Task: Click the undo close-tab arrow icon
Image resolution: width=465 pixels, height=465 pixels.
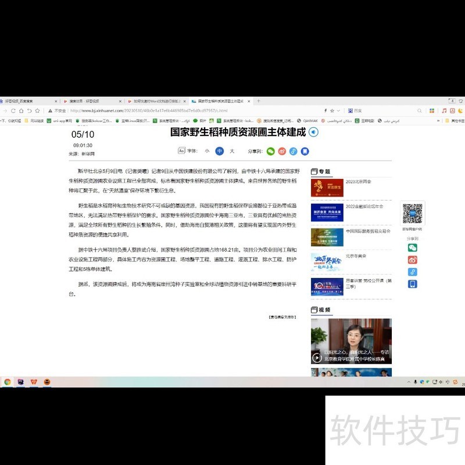Action: tap(29, 110)
